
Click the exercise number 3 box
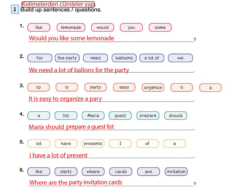click(x=15, y=10)
